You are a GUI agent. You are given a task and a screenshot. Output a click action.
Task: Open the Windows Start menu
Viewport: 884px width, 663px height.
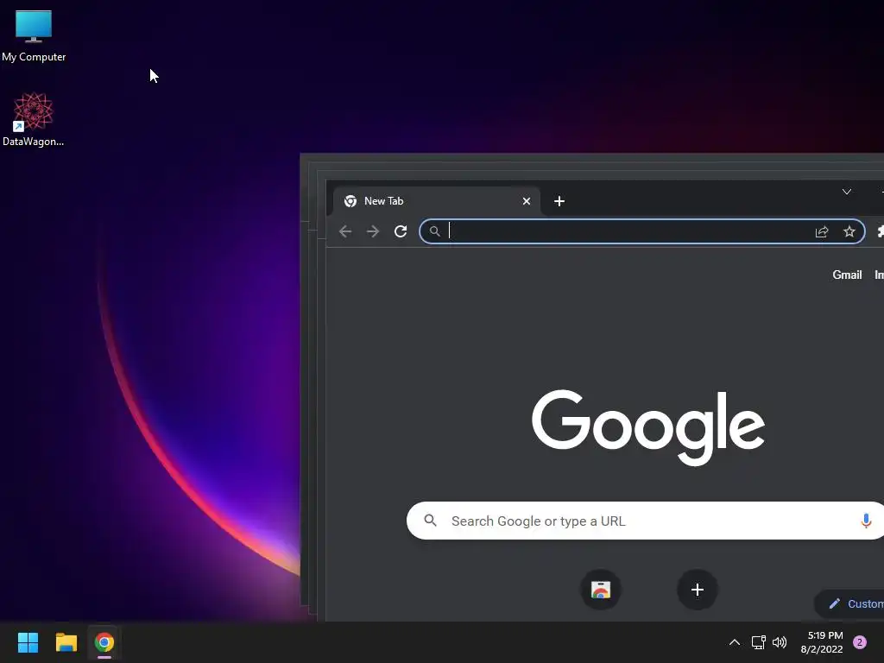[x=28, y=642]
